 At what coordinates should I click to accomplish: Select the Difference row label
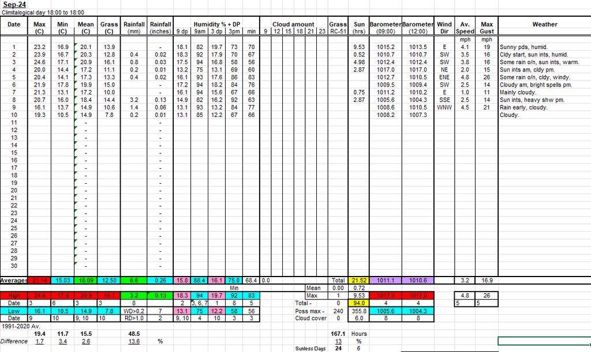[14, 340]
